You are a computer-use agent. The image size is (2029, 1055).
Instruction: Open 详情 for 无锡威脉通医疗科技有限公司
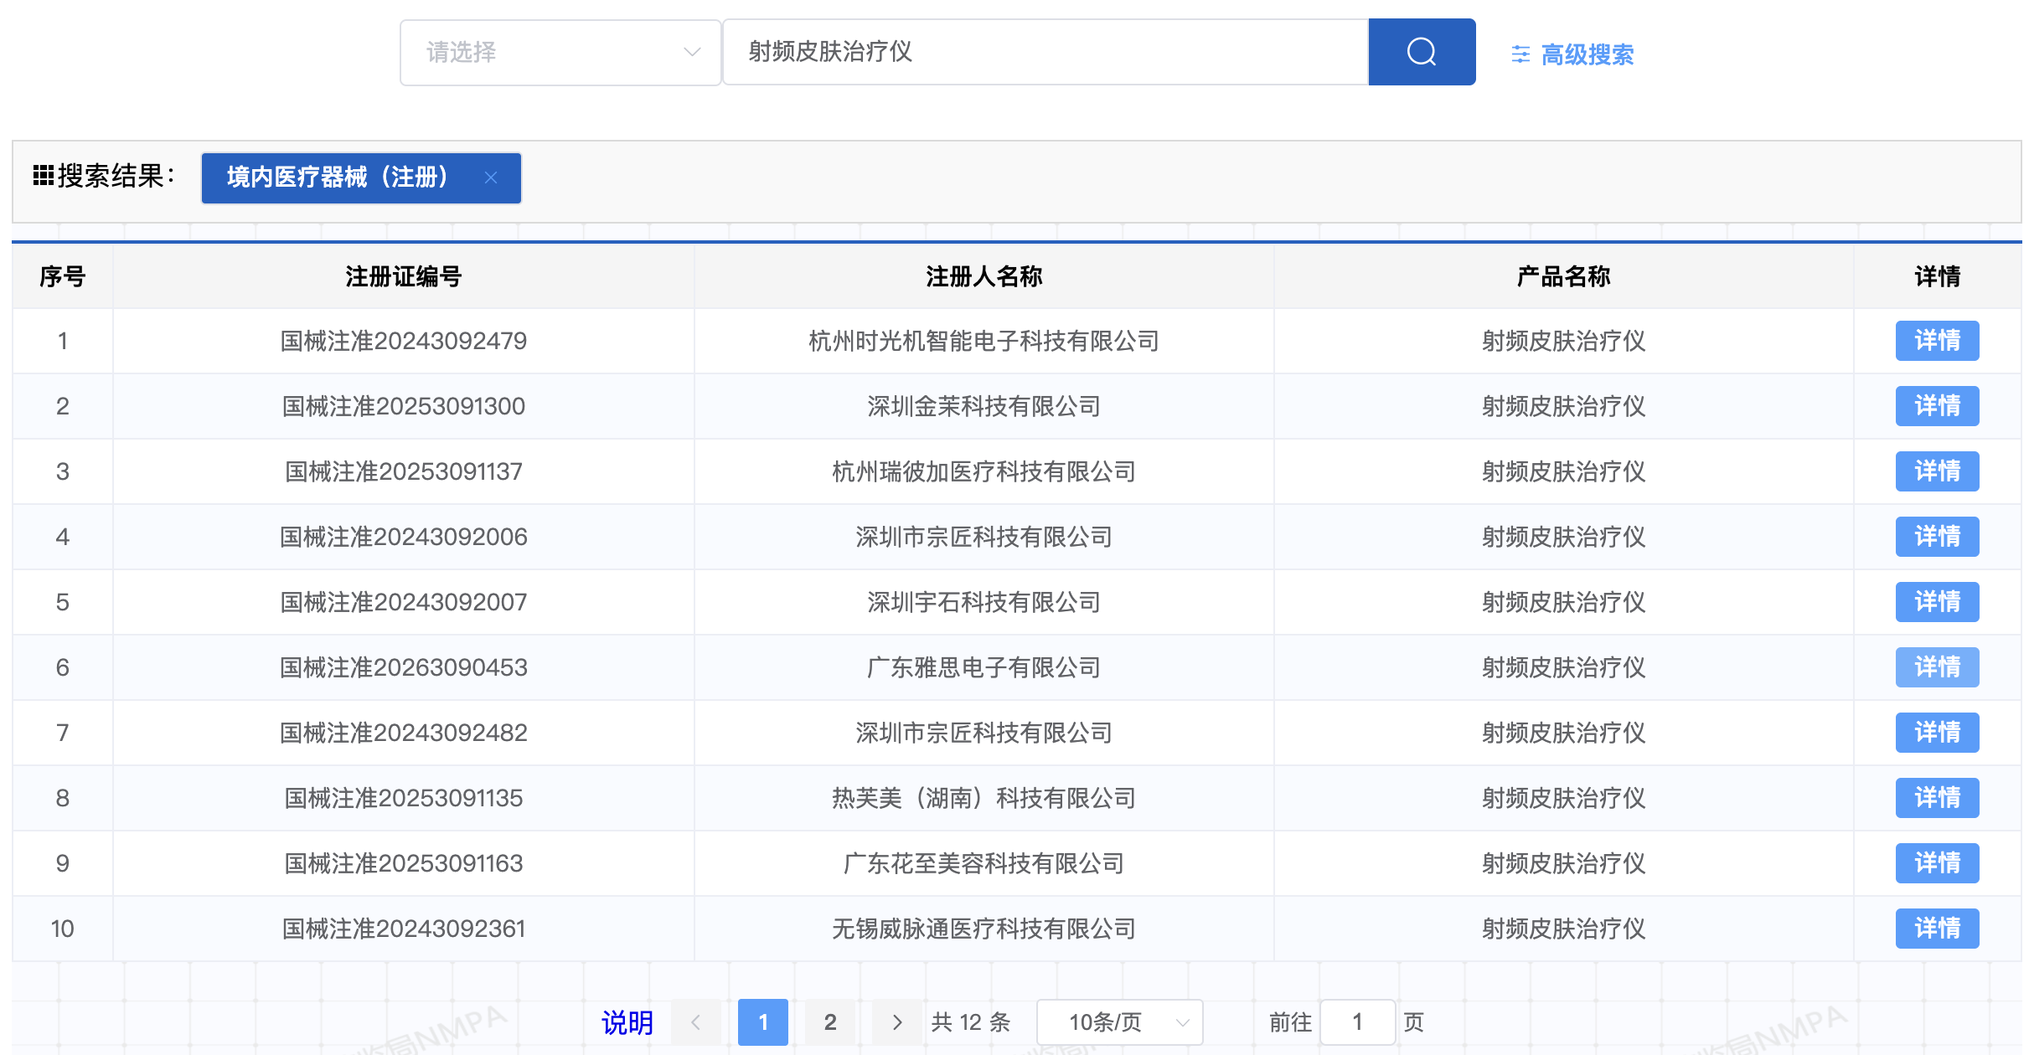coord(1936,928)
